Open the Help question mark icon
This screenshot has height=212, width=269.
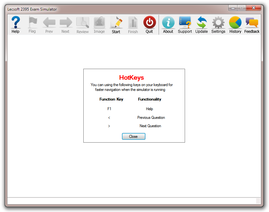(x=16, y=22)
